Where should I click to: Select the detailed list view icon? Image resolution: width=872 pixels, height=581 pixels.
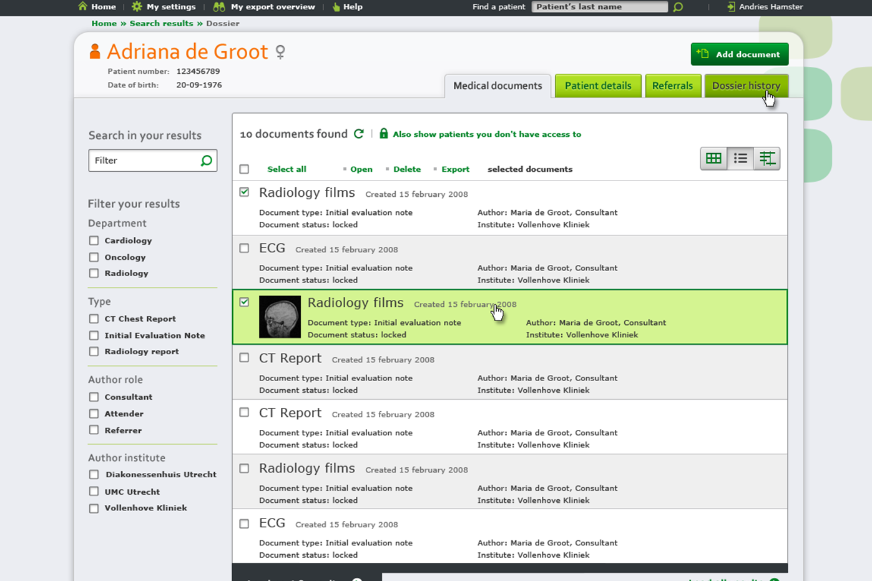767,159
